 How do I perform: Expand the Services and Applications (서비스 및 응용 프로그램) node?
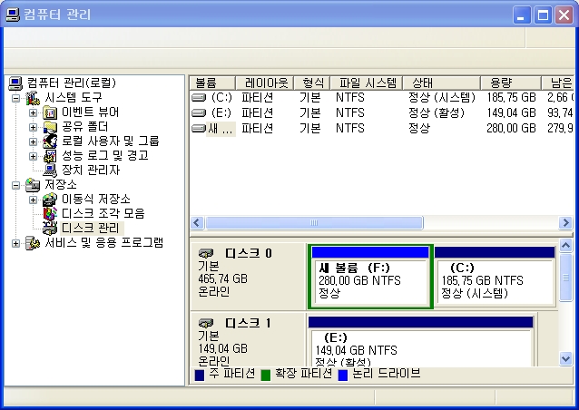(x=16, y=242)
